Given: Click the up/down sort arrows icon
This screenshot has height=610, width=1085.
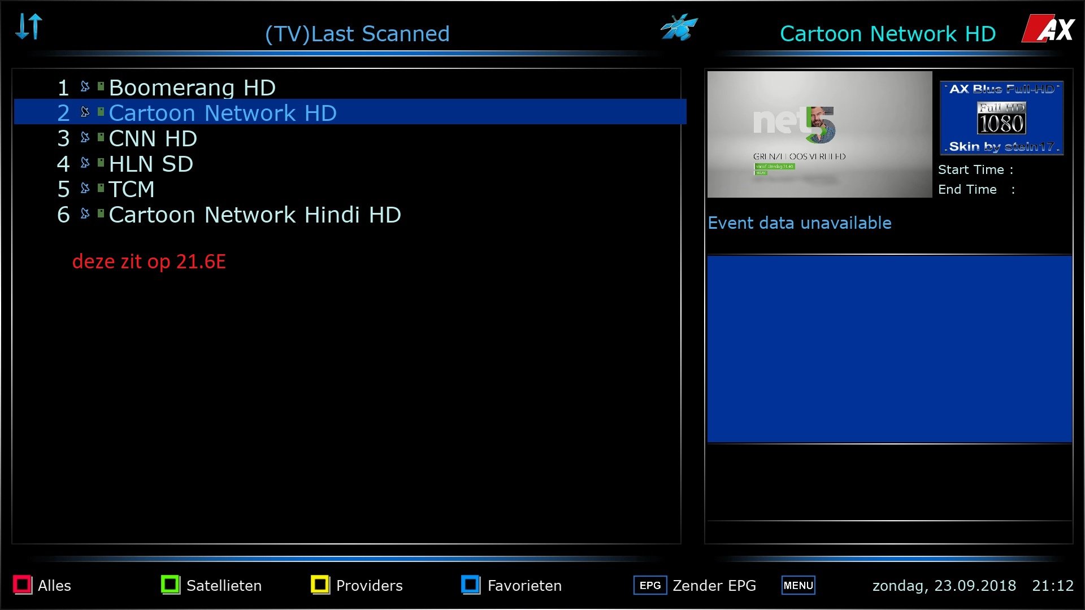Looking at the screenshot, I should 29,27.
